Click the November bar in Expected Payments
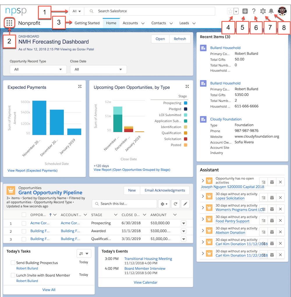Image resolution: width=291 pixels, height=297 pixels. 39,118
